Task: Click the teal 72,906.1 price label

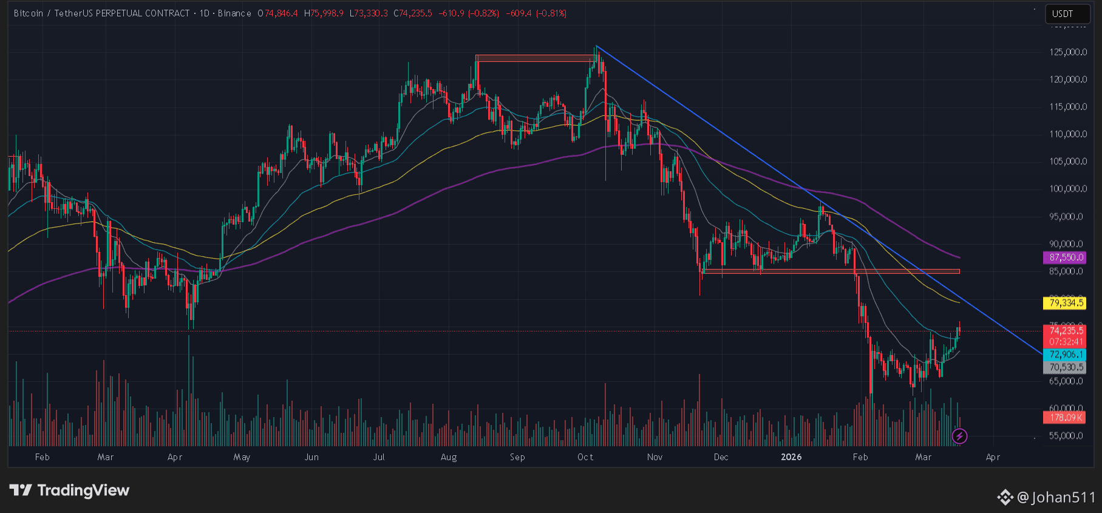Action: tap(1065, 355)
